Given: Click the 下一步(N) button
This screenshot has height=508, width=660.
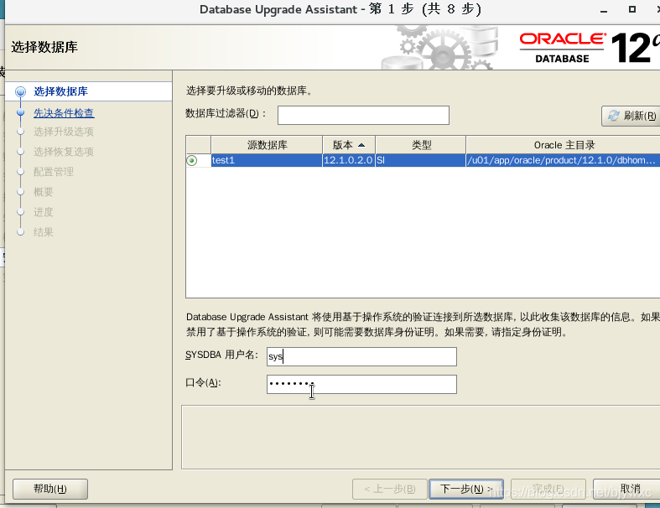Looking at the screenshot, I should coord(466,489).
